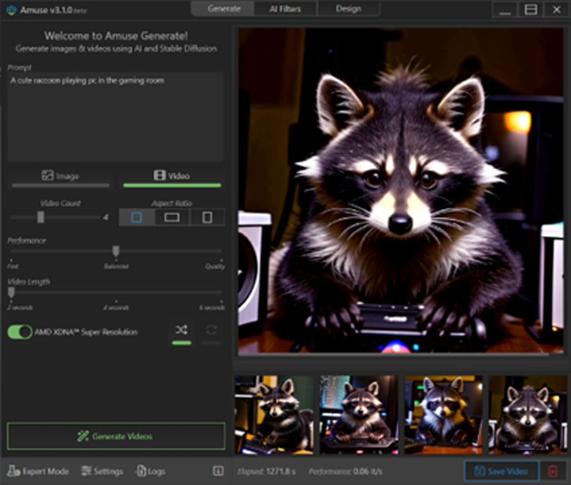The width and height of the screenshot is (571, 485).
Task: Click the Performance slider's Quality end
Action: point(221,252)
